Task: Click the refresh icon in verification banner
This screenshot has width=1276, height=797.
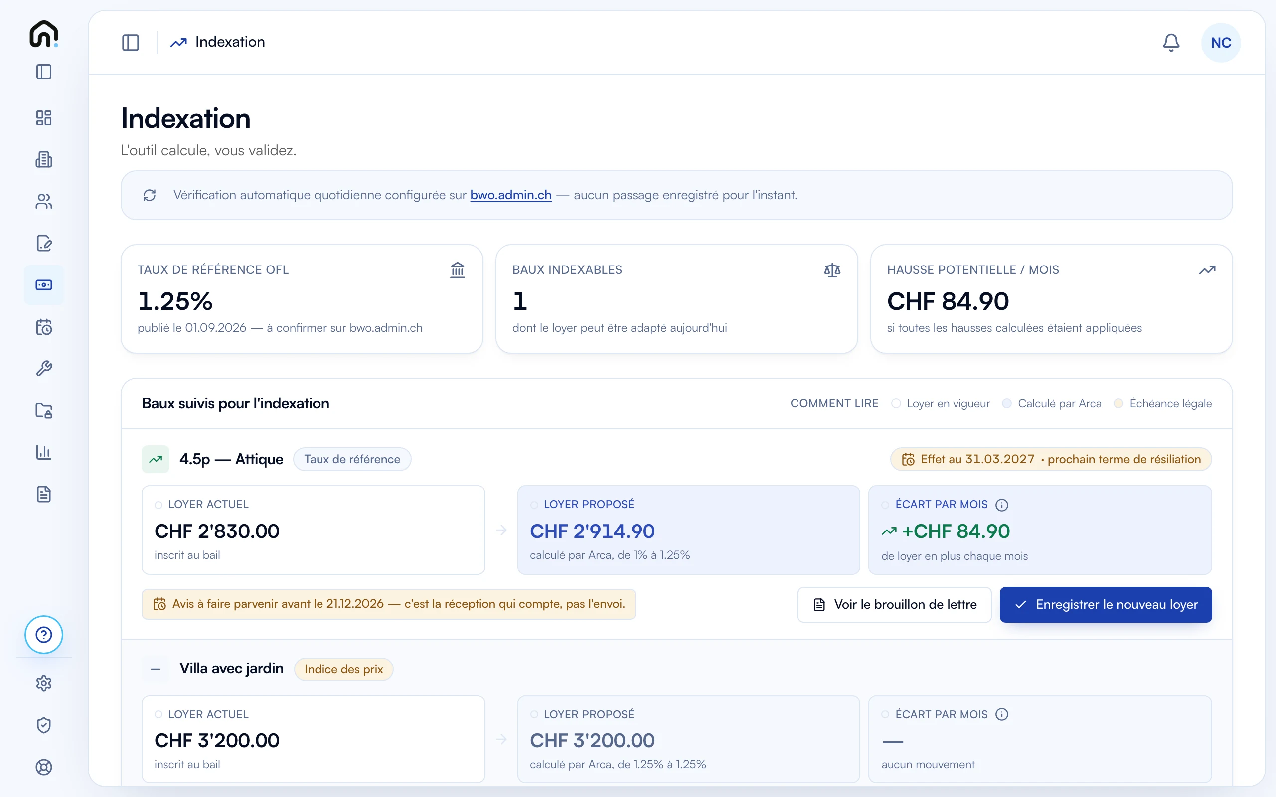Action: tap(150, 196)
